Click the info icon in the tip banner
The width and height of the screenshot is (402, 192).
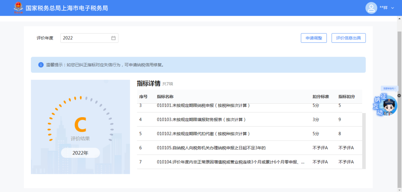pyautogui.click(x=41, y=65)
